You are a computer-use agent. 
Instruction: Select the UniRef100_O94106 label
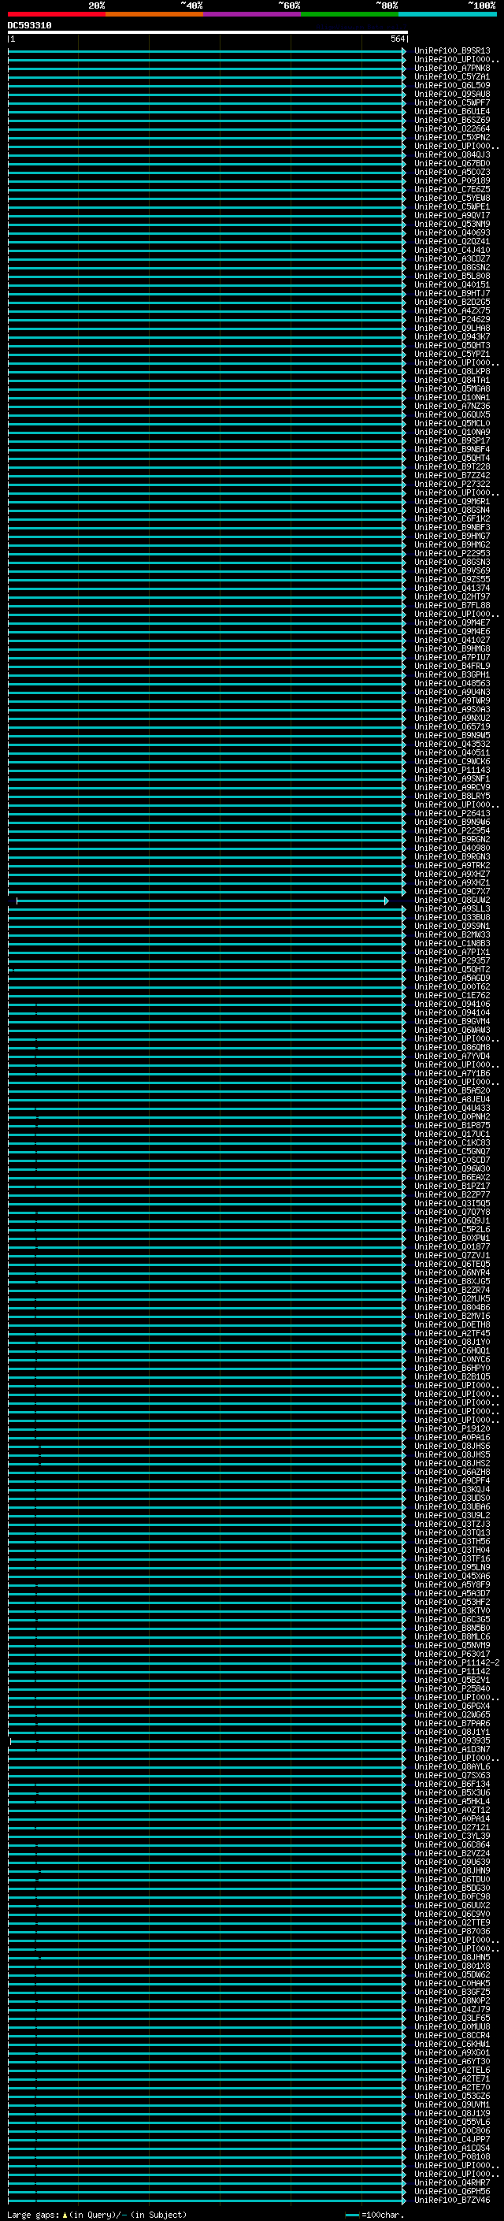pos(451,1004)
